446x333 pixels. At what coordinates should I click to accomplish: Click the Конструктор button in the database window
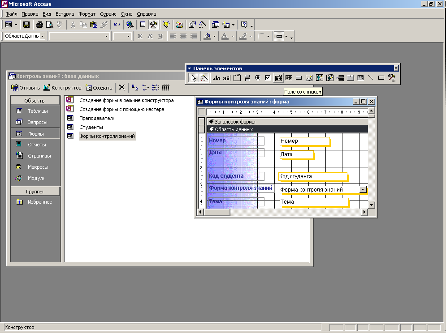tap(62, 88)
